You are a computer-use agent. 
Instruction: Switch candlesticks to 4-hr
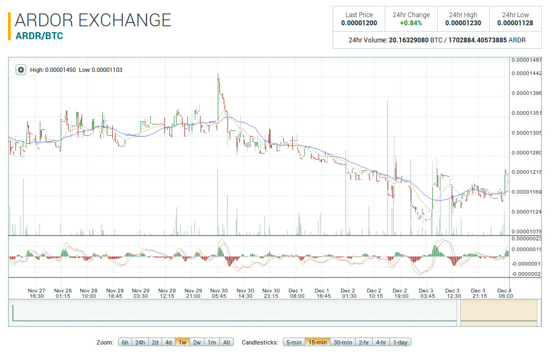[381, 342]
